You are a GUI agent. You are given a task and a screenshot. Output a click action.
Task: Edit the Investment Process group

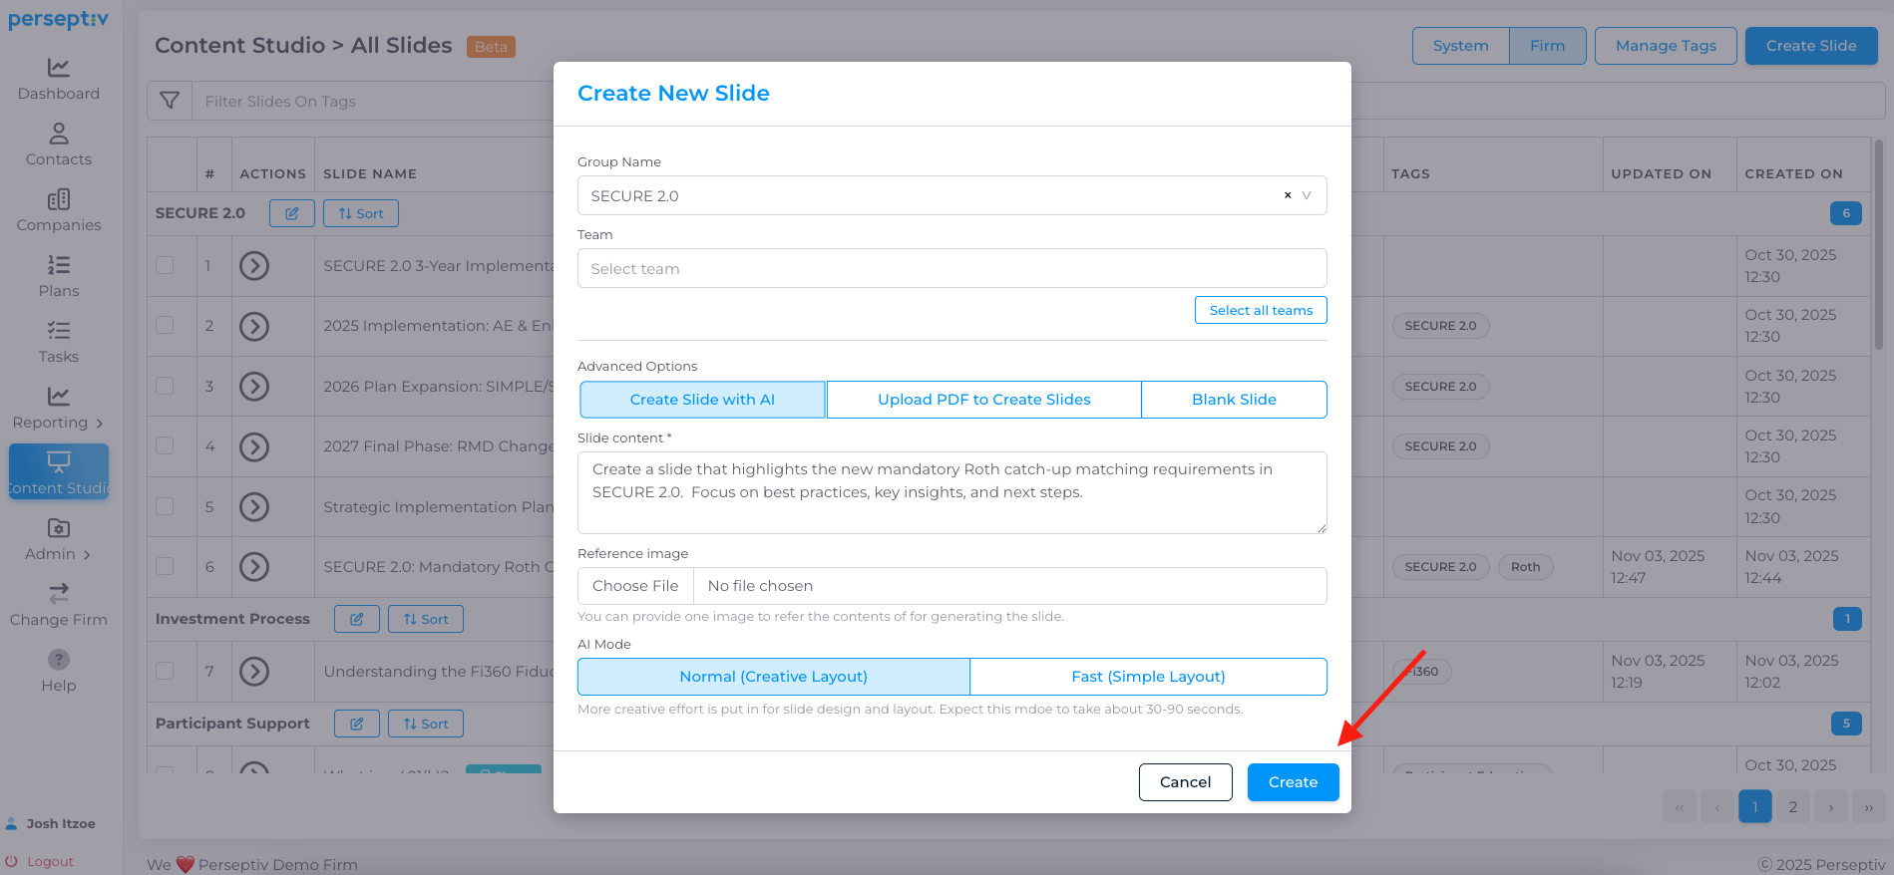tap(357, 619)
